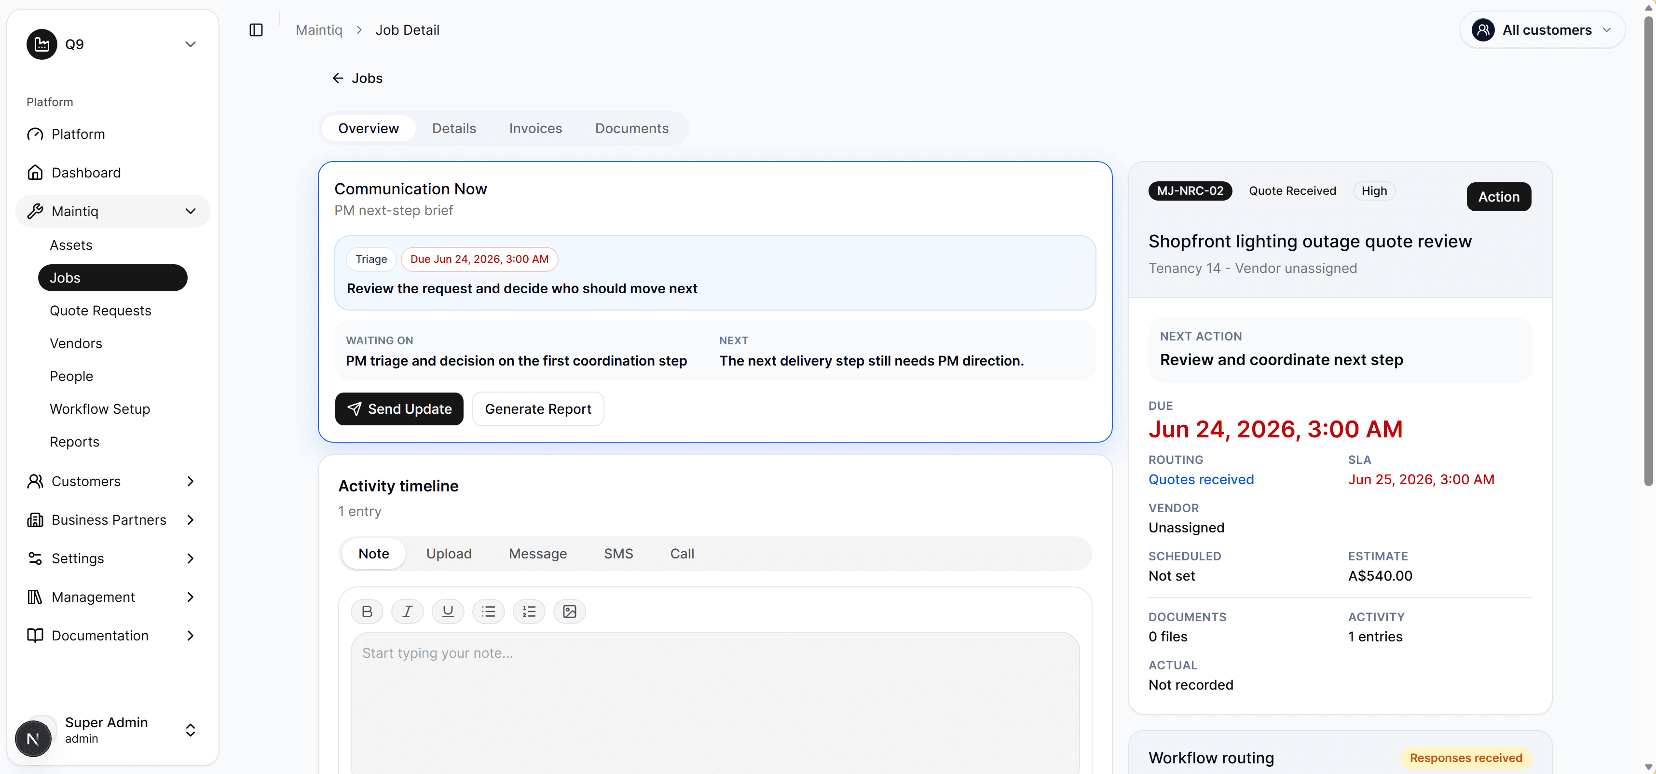Click the All customers user icon

(1483, 29)
